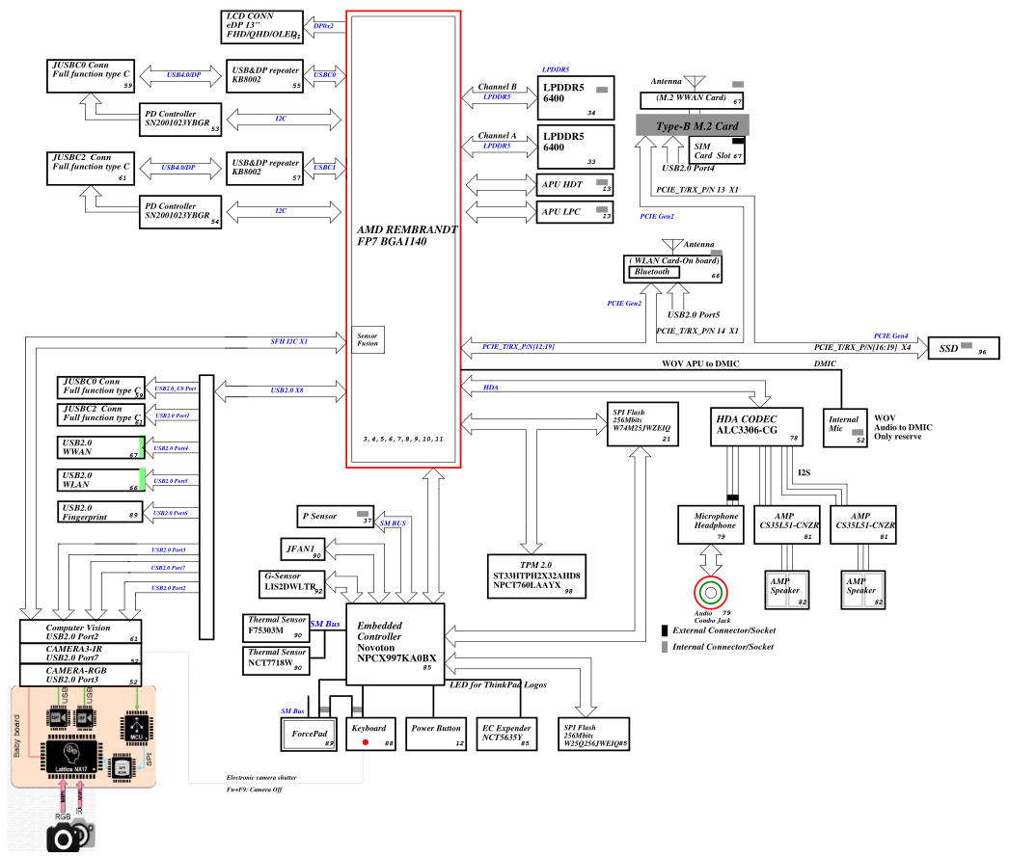Click the black External Connector legend swatch
Image resolution: width=1009 pixels, height=857 pixels.
pos(665,630)
